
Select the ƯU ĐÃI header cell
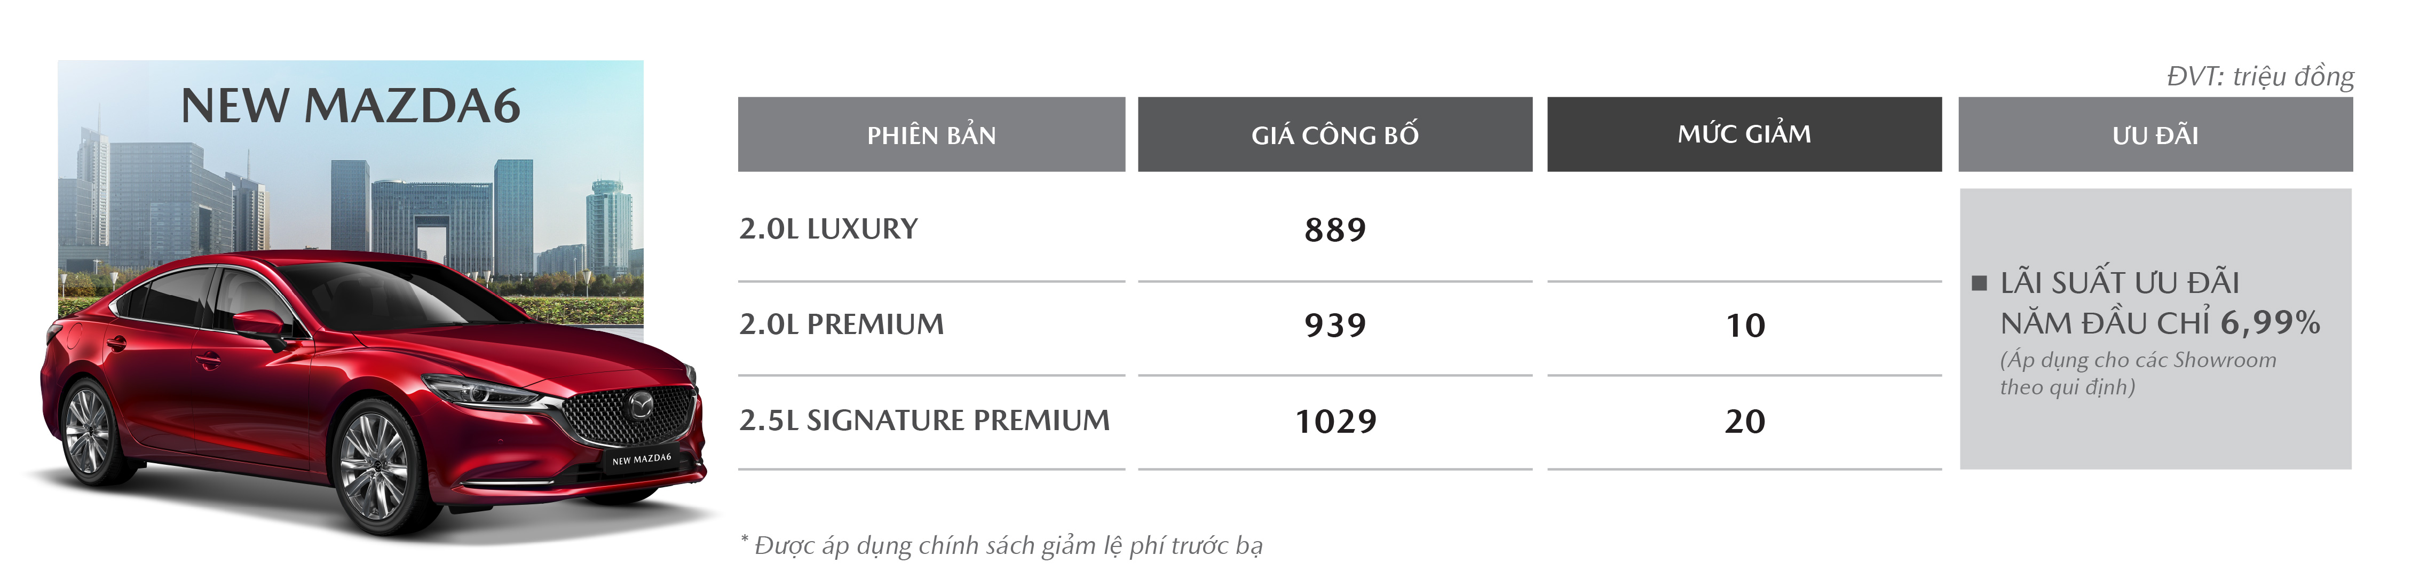(2156, 134)
